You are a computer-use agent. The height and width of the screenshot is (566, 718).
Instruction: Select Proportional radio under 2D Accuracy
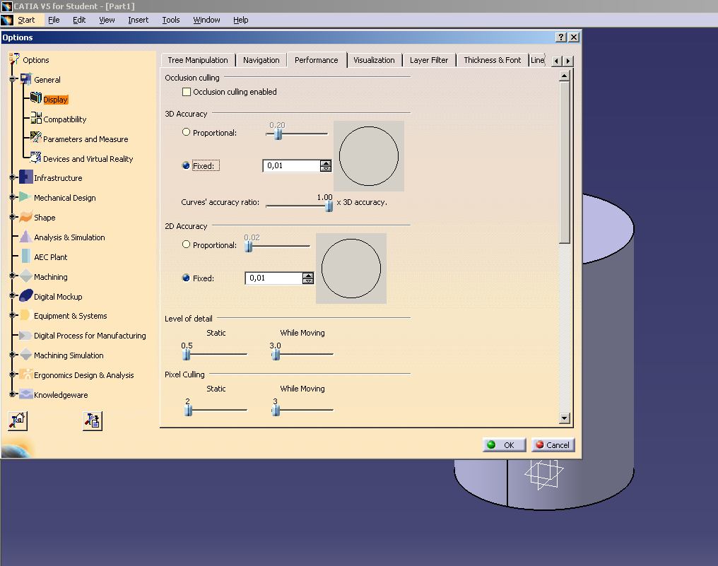186,244
